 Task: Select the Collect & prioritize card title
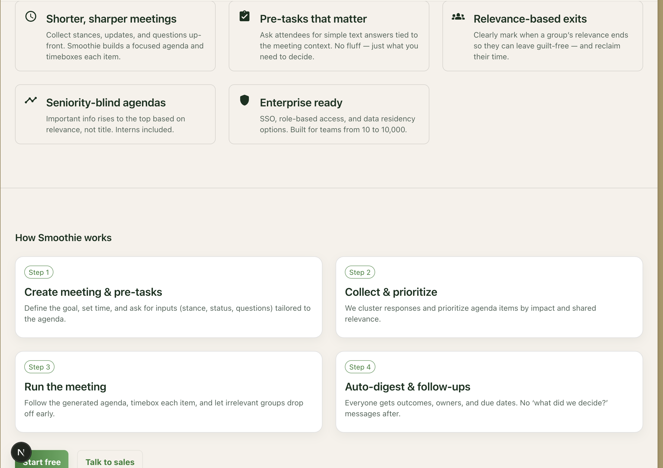click(x=391, y=292)
